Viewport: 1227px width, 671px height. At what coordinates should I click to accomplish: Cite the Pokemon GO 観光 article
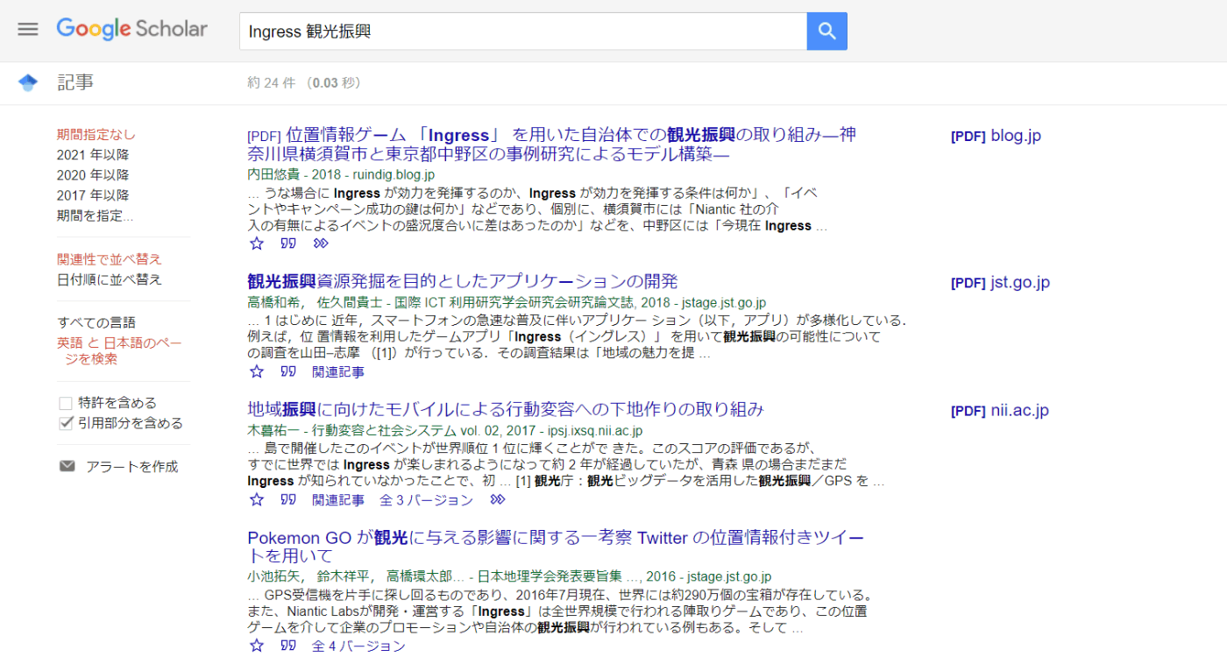coord(288,646)
